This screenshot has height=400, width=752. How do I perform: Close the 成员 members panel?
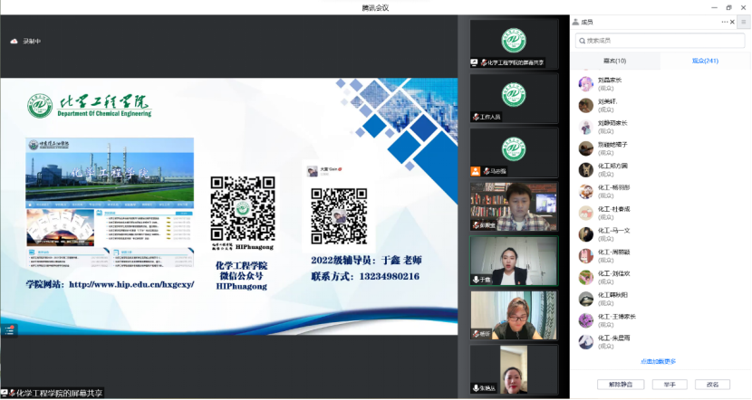(732, 22)
